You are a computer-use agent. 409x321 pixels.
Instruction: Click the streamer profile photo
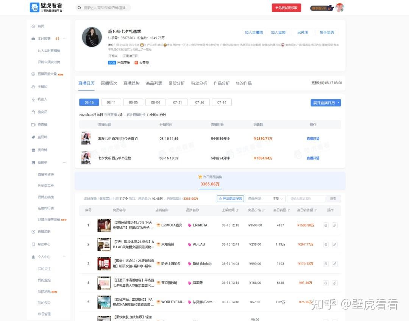[x=92, y=37]
